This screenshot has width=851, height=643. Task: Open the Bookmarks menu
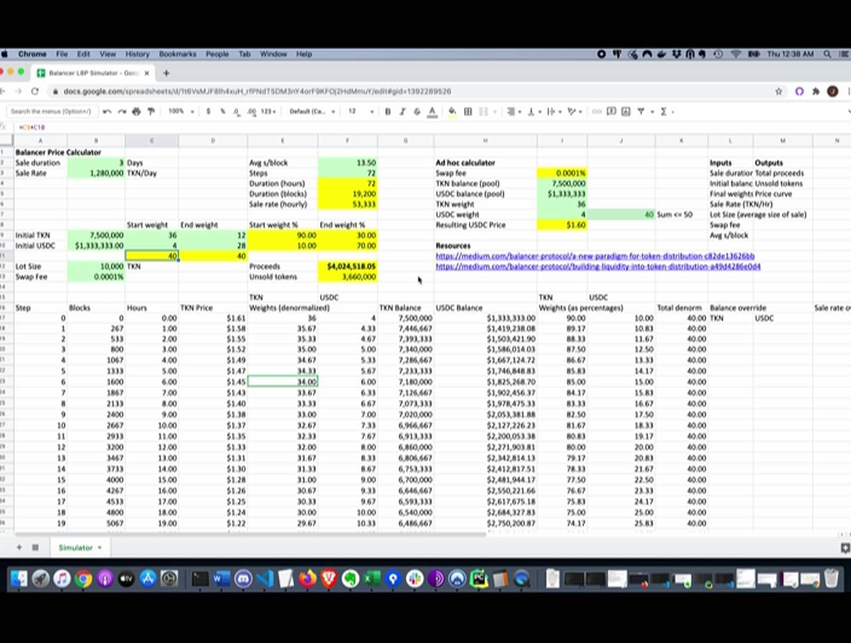(177, 54)
